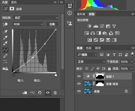The width and height of the screenshot is (135, 111).
Task: Switch to the 資訊 tab
Action: pyautogui.click(x=14, y=2)
